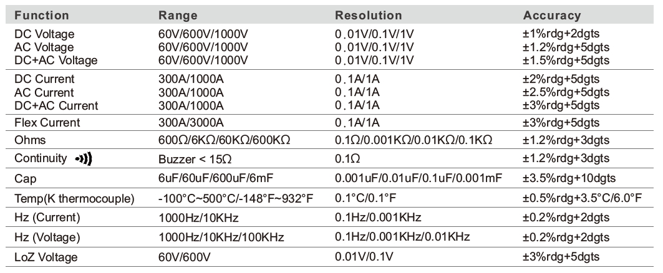Screen dimensions: 663x273
Task: Click the temperature accuracy ±0.5%rdg+3.5°C/6.0°F
Action: click(583, 198)
